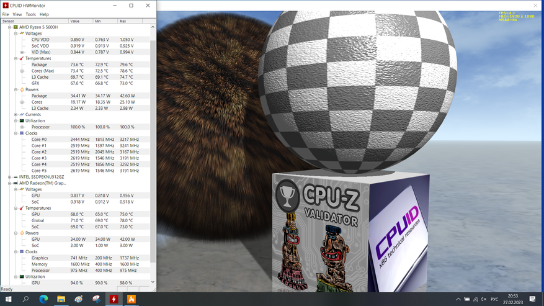This screenshot has width=544, height=306.
Task: Open the Paint app on taskbar
Action: 79,299
